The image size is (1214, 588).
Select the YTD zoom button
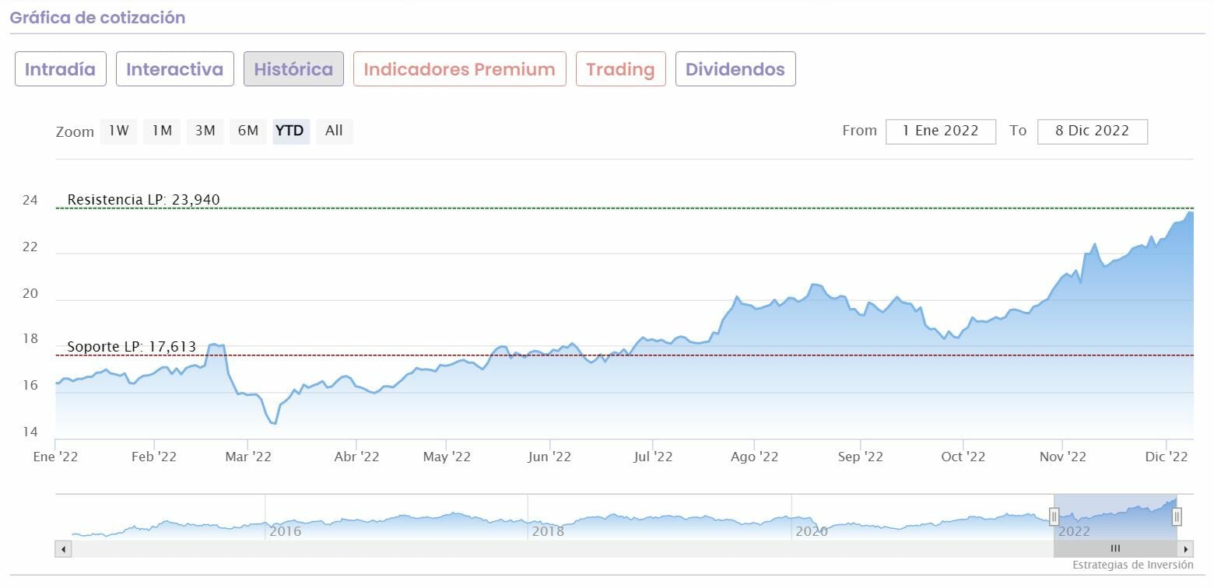click(290, 131)
